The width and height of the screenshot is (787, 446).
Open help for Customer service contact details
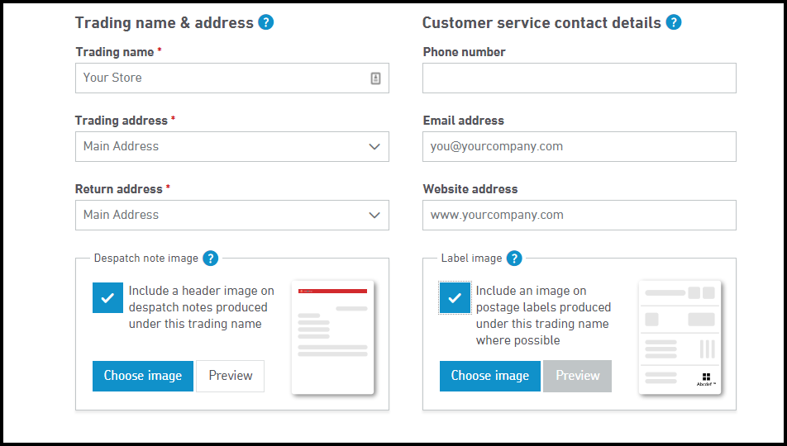[674, 22]
